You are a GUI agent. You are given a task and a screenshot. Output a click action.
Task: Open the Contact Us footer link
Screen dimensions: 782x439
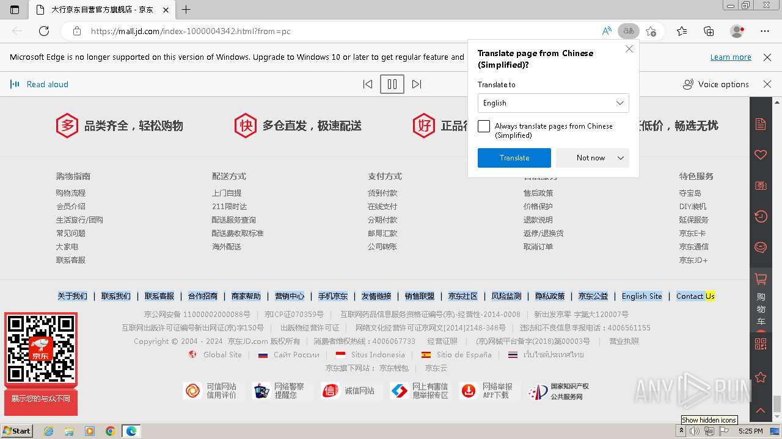(695, 296)
